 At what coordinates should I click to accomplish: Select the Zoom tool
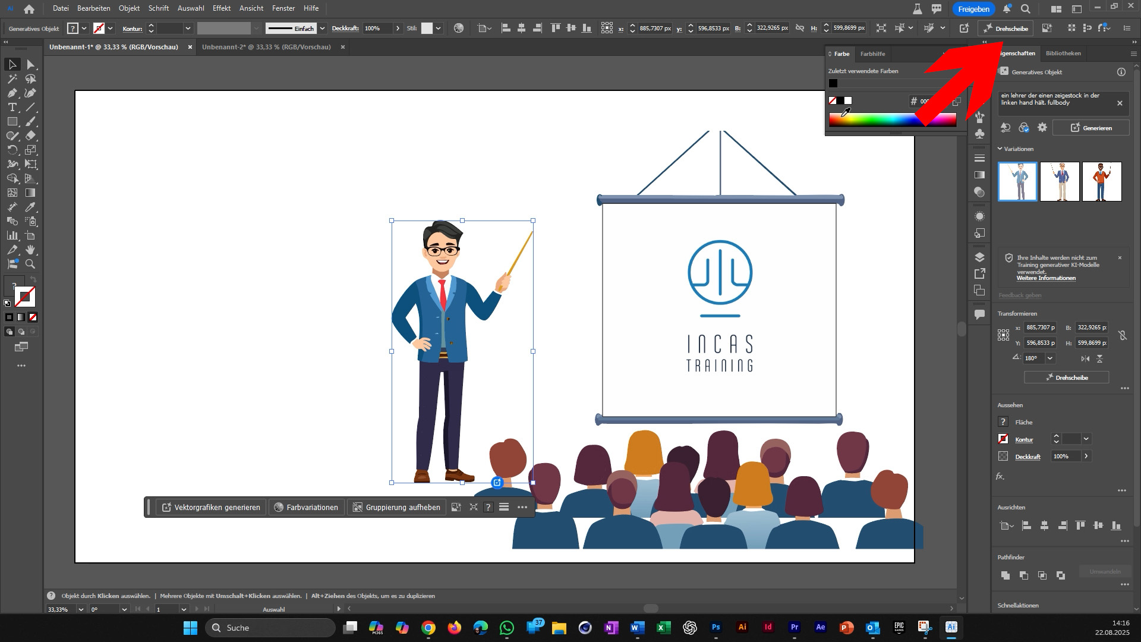pos(31,264)
